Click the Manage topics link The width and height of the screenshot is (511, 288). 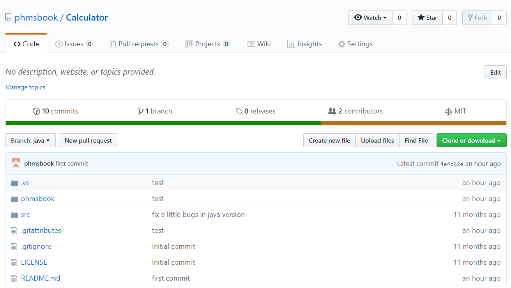(25, 87)
